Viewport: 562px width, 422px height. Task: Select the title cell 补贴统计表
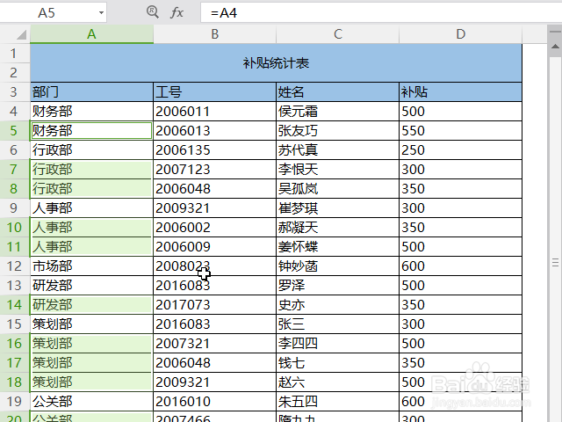pos(276,63)
